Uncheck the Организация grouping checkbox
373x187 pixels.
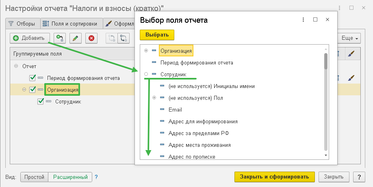click(x=33, y=90)
